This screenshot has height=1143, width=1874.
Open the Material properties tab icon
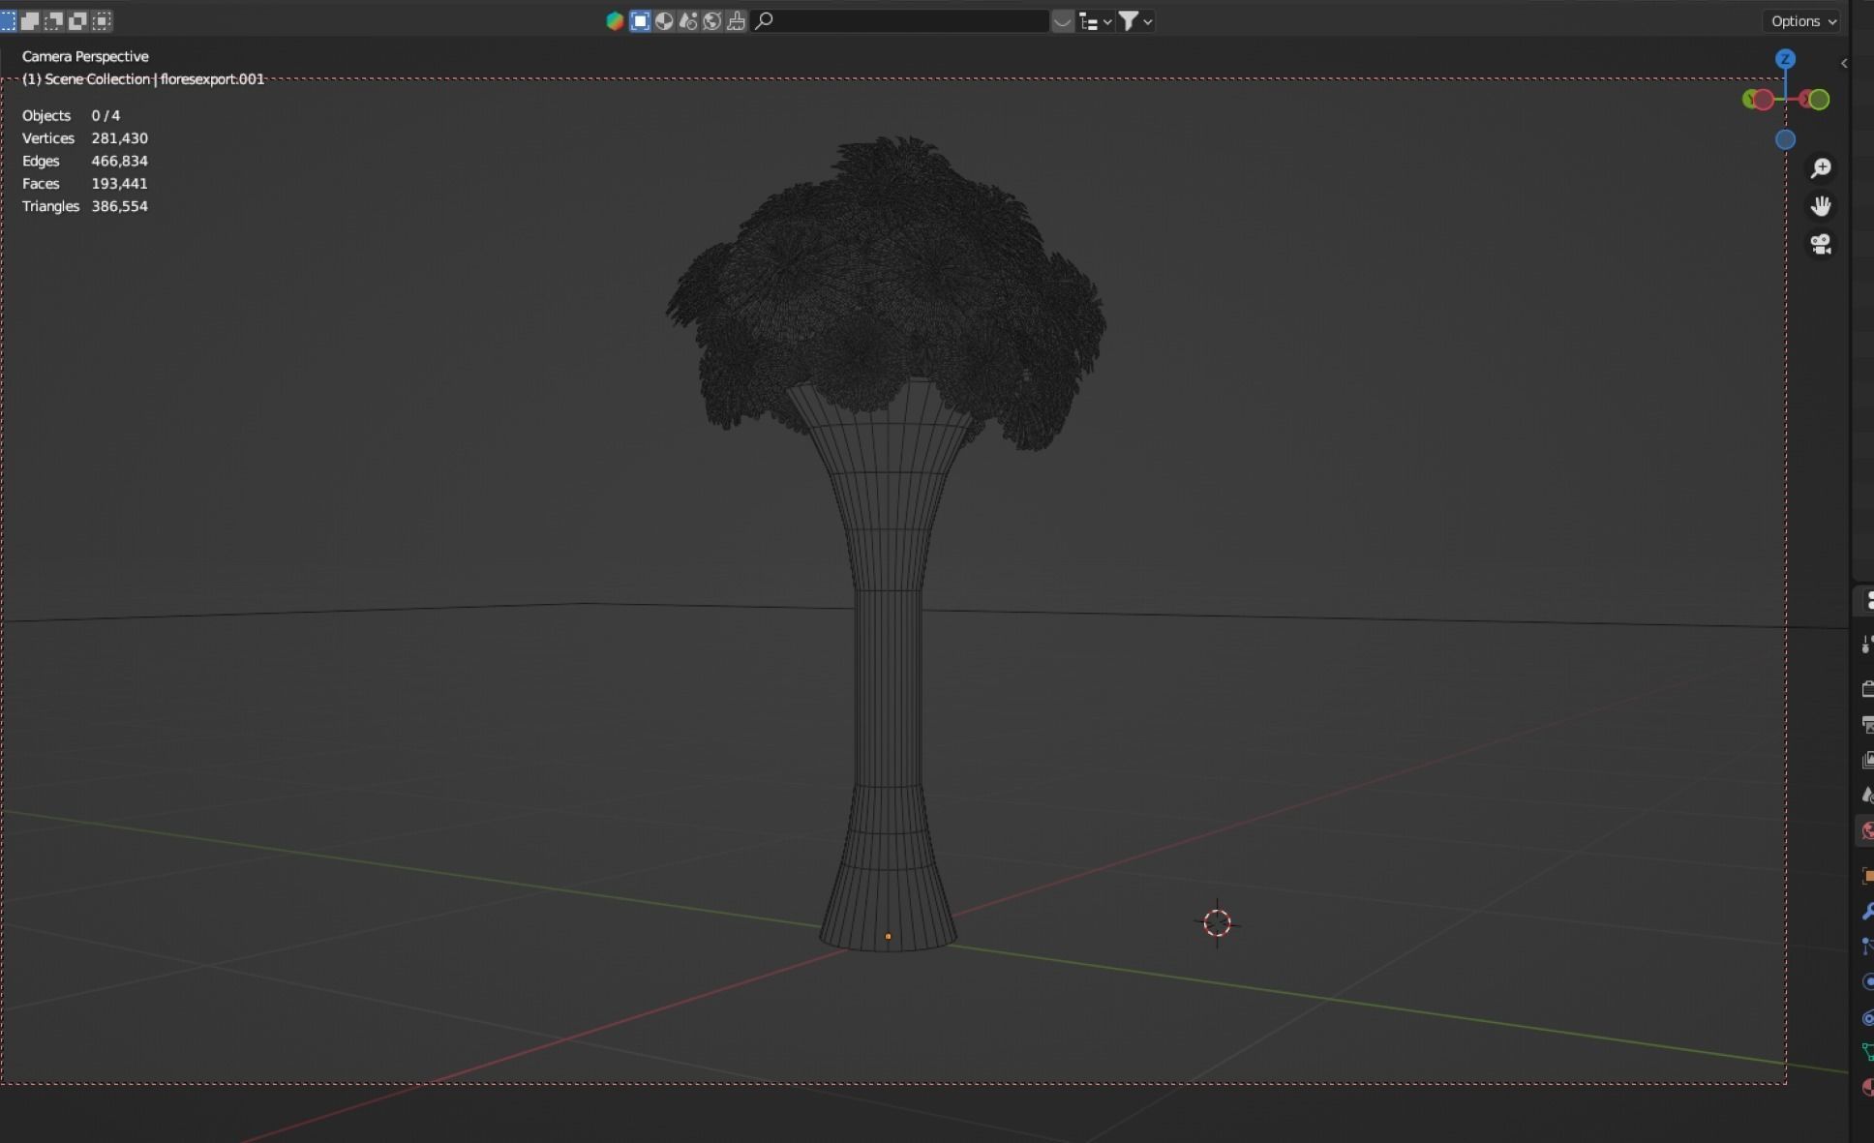pos(1867,1088)
